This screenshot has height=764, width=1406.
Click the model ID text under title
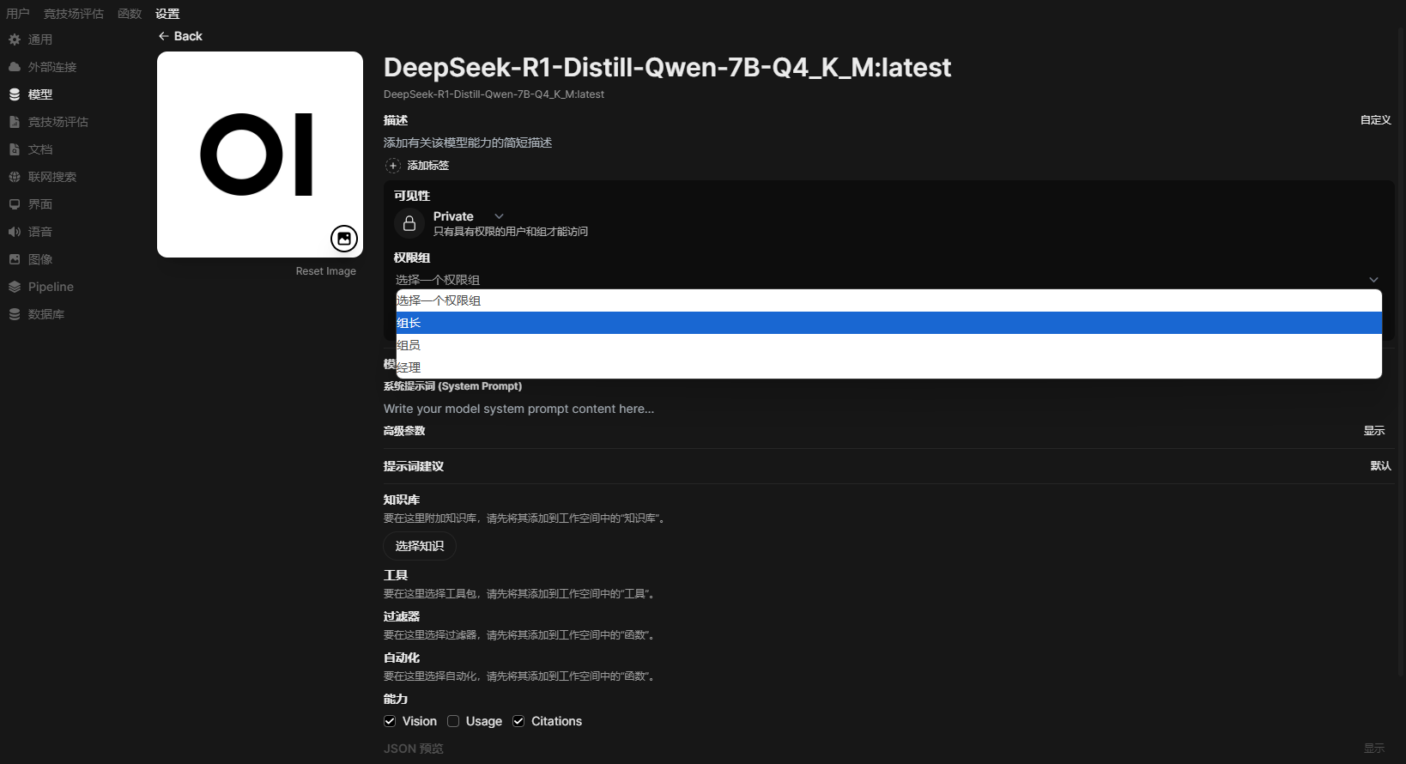click(x=494, y=94)
